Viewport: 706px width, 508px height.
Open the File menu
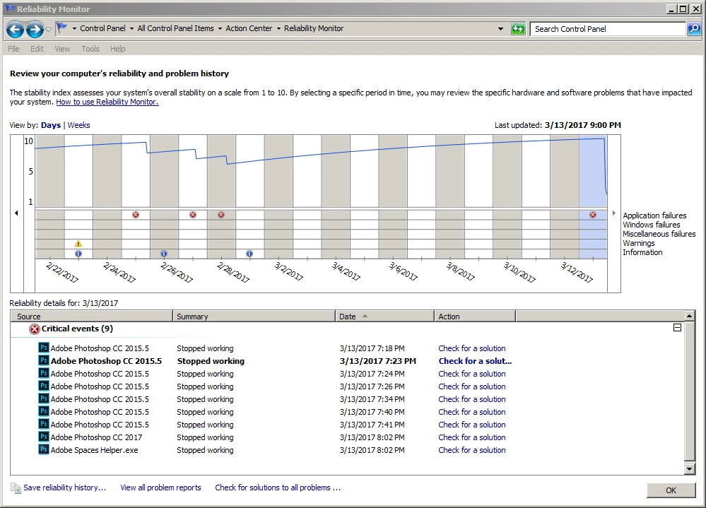(13, 49)
